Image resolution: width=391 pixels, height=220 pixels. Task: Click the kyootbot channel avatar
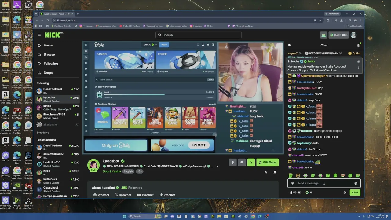pyautogui.click(x=93, y=165)
